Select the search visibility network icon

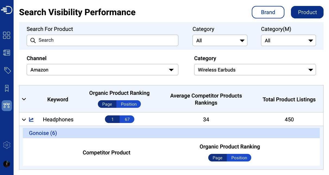tap(7, 106)
